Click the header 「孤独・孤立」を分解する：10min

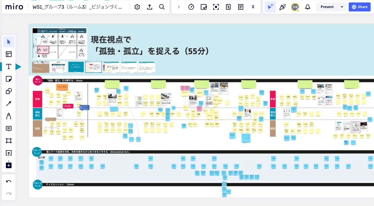[65, 81]
